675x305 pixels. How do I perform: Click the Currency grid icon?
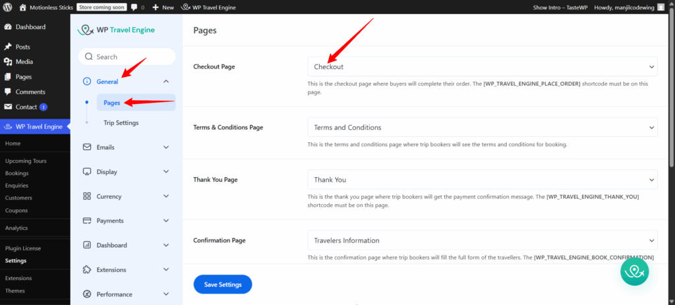click(87, 196)
